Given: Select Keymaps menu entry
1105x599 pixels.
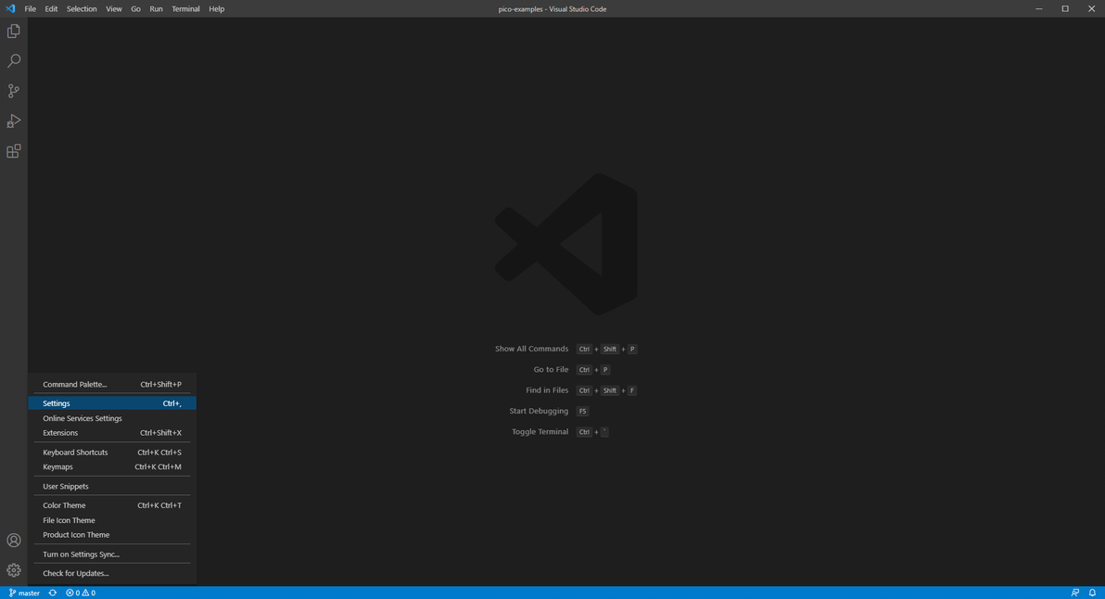Looking at the screenshot, I should pyautogui.click(x=112, y=466).
